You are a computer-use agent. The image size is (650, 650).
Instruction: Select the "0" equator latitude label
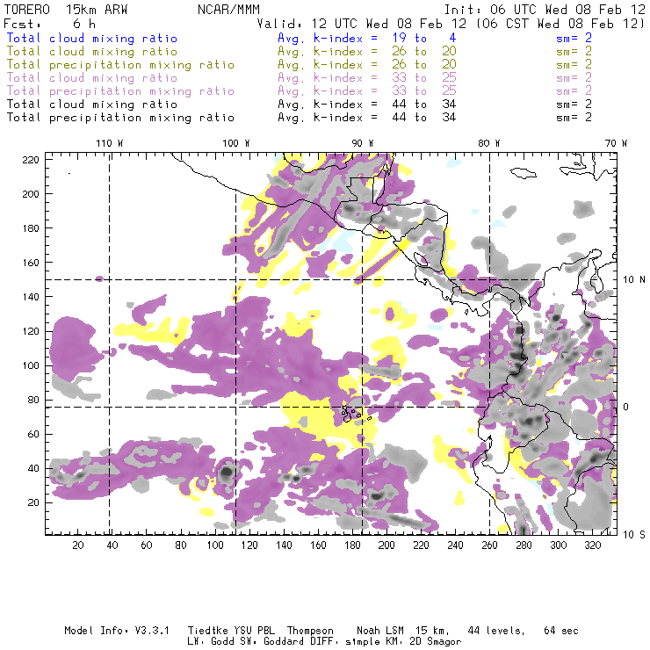[626, 407]
